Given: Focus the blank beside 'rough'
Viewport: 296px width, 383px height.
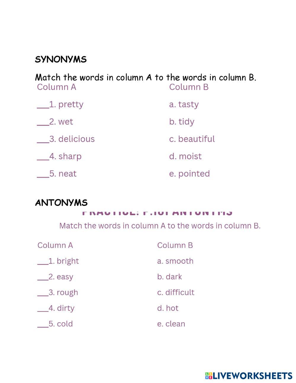Looking at the screenshot, I should click(43, 293).
